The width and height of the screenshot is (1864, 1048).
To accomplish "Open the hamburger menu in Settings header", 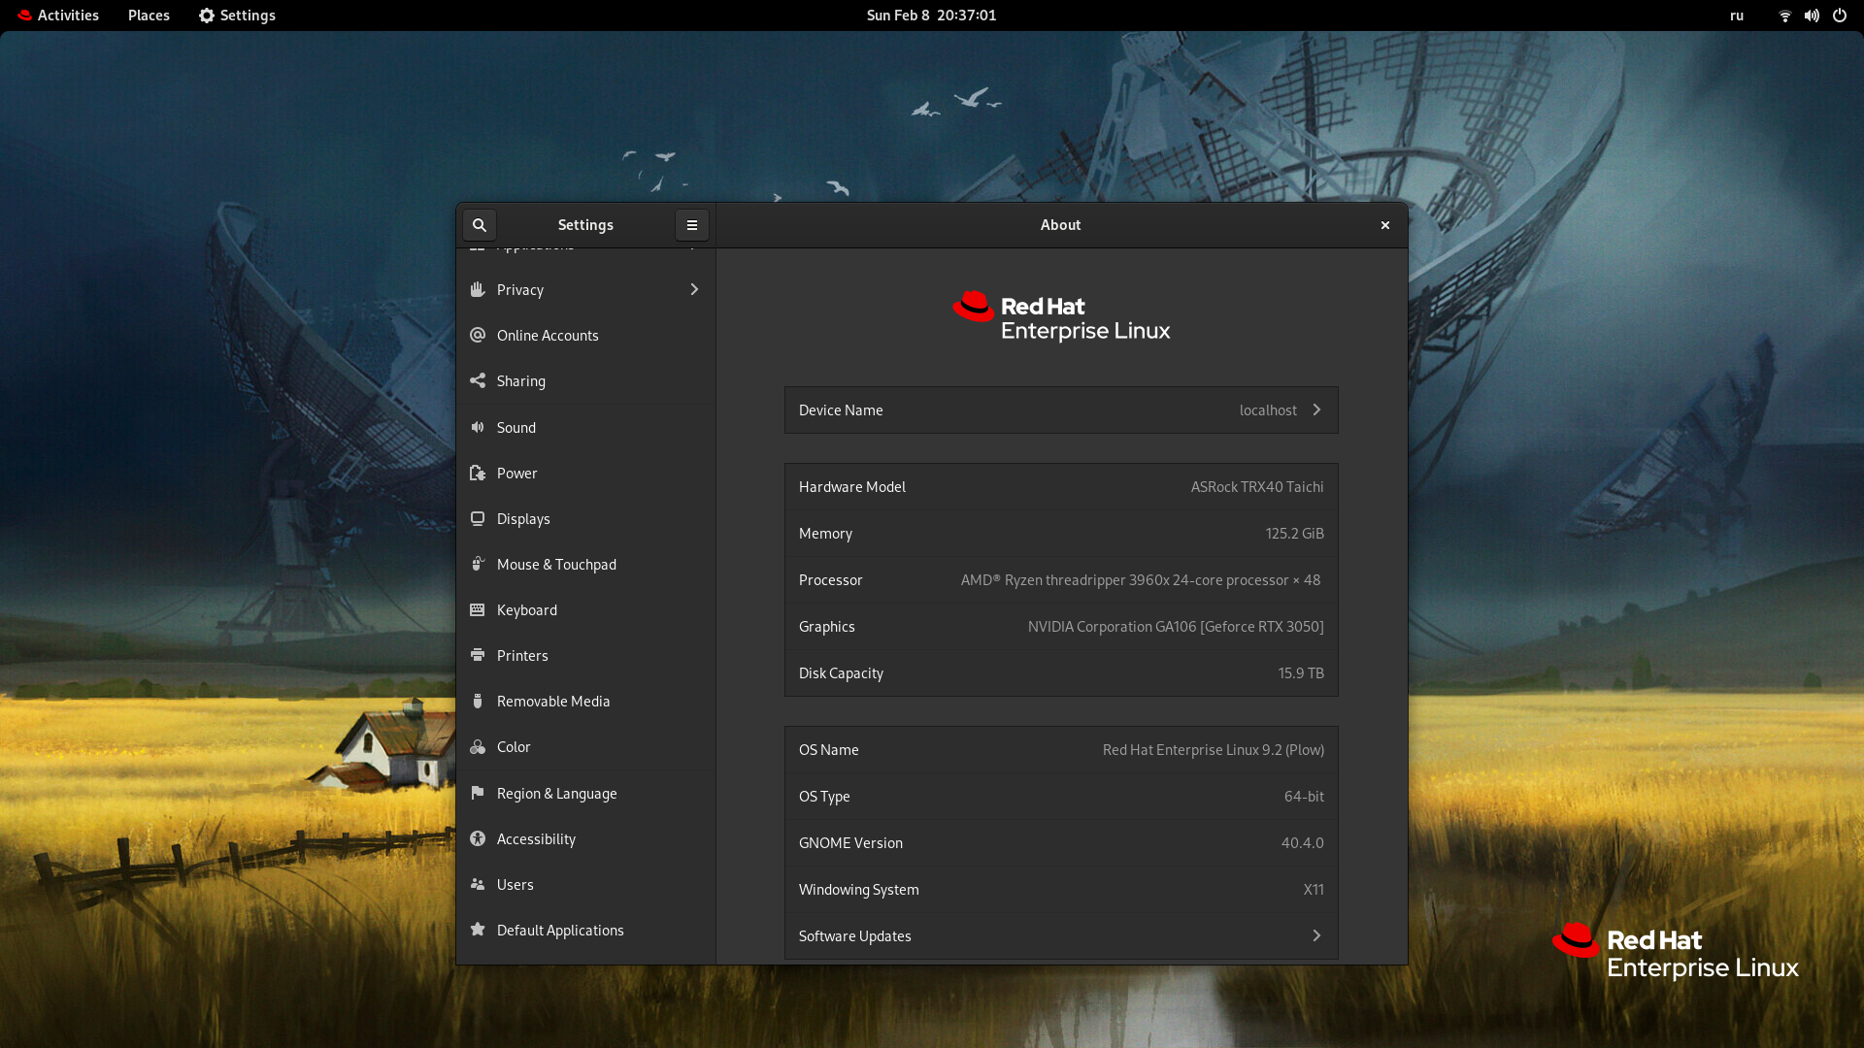I will [x=692, y=225].
